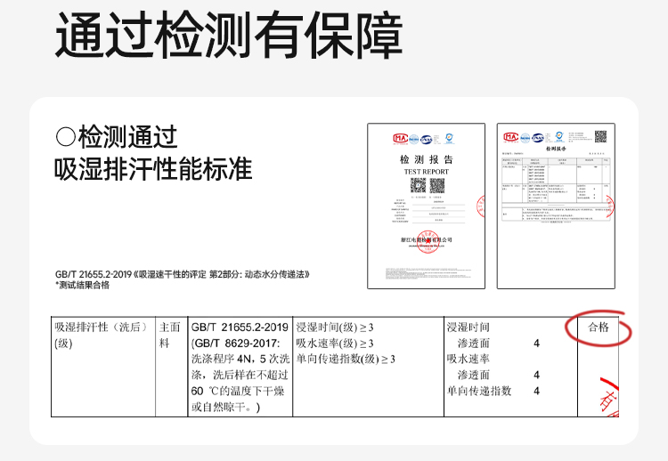Click the 浸湿时间(级)≥3 requirement text
This screenshot has height=461, width=668.
pos(335,328)
